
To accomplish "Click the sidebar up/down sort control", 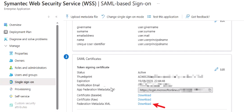I will (x=49, y=17).
